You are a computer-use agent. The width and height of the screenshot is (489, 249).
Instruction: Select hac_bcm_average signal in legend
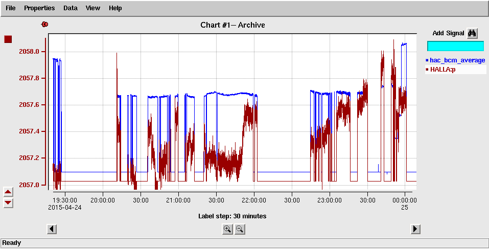coord(455,60)
